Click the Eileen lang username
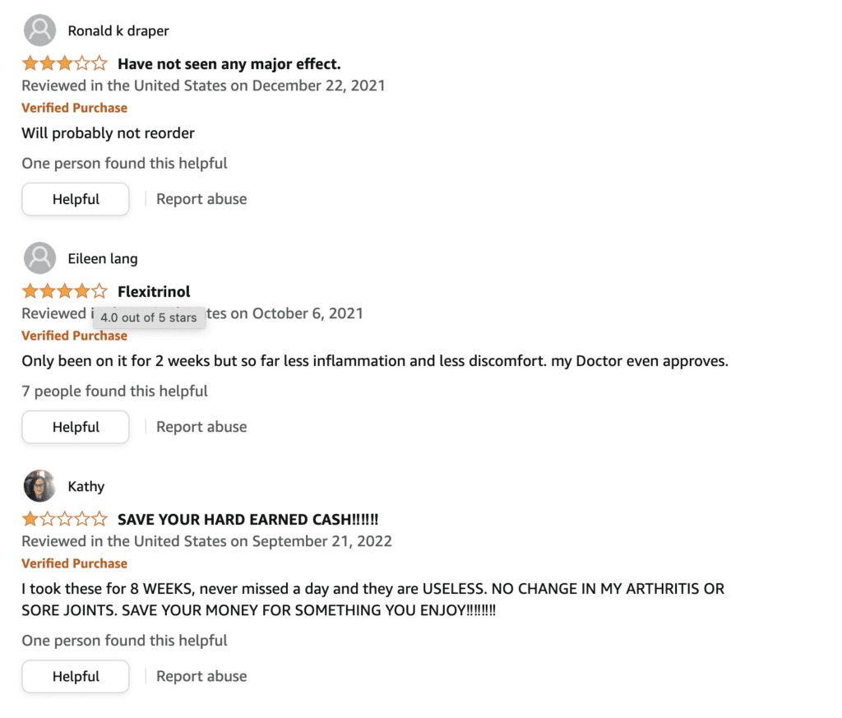The height and width of the screenshot is (718, 842). tap(103, 259)
